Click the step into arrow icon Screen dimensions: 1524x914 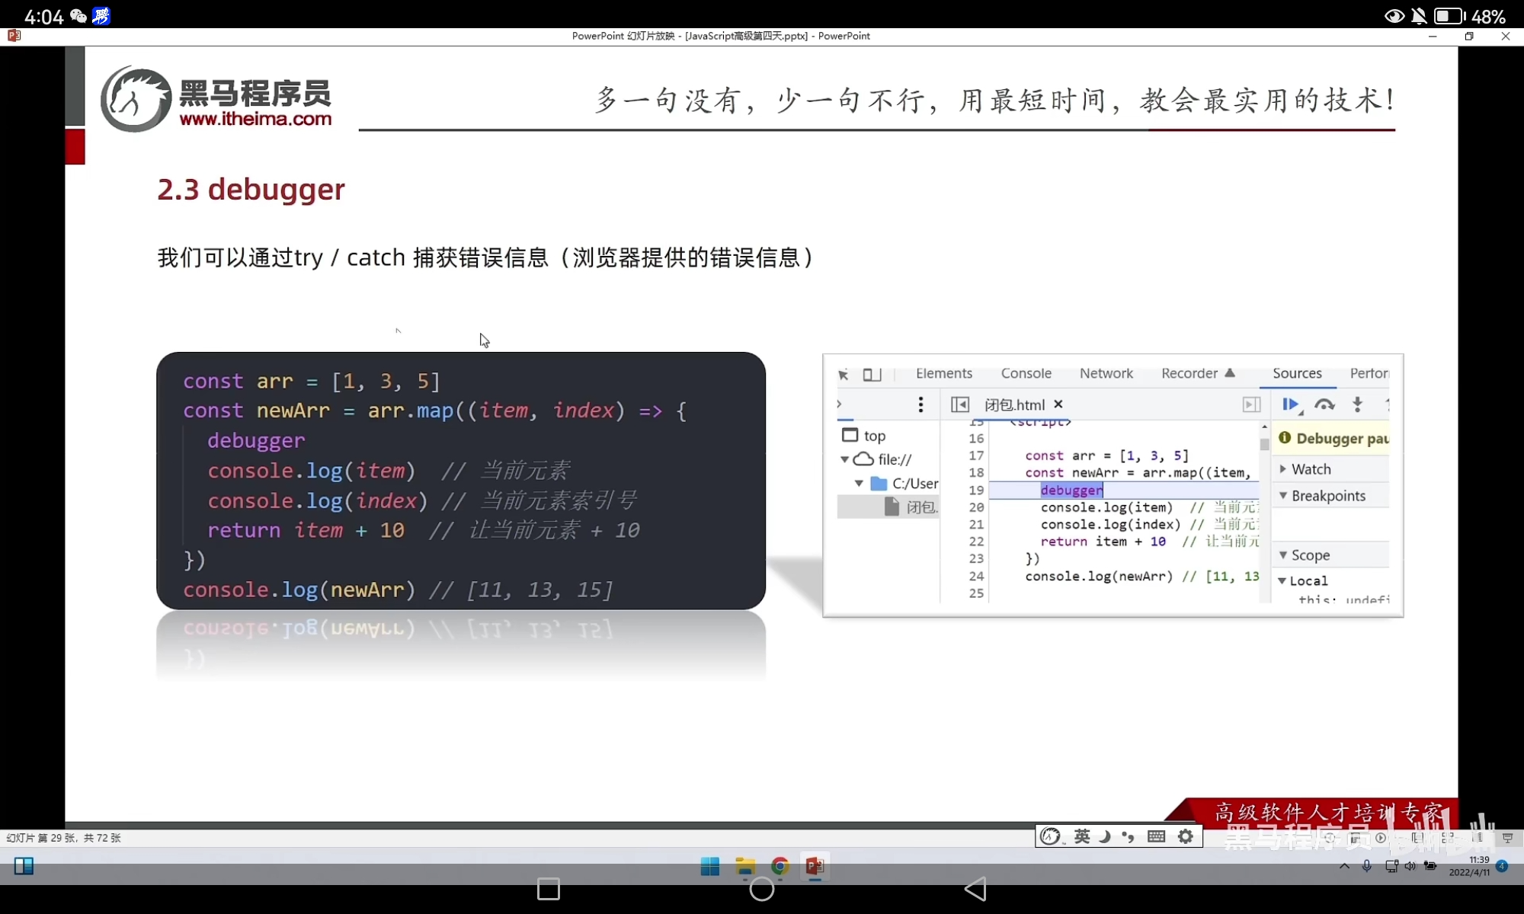point(1357,404)
